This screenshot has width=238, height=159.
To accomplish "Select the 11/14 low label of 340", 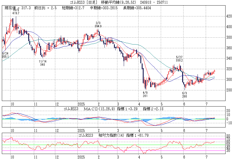I will click(43, 63).
